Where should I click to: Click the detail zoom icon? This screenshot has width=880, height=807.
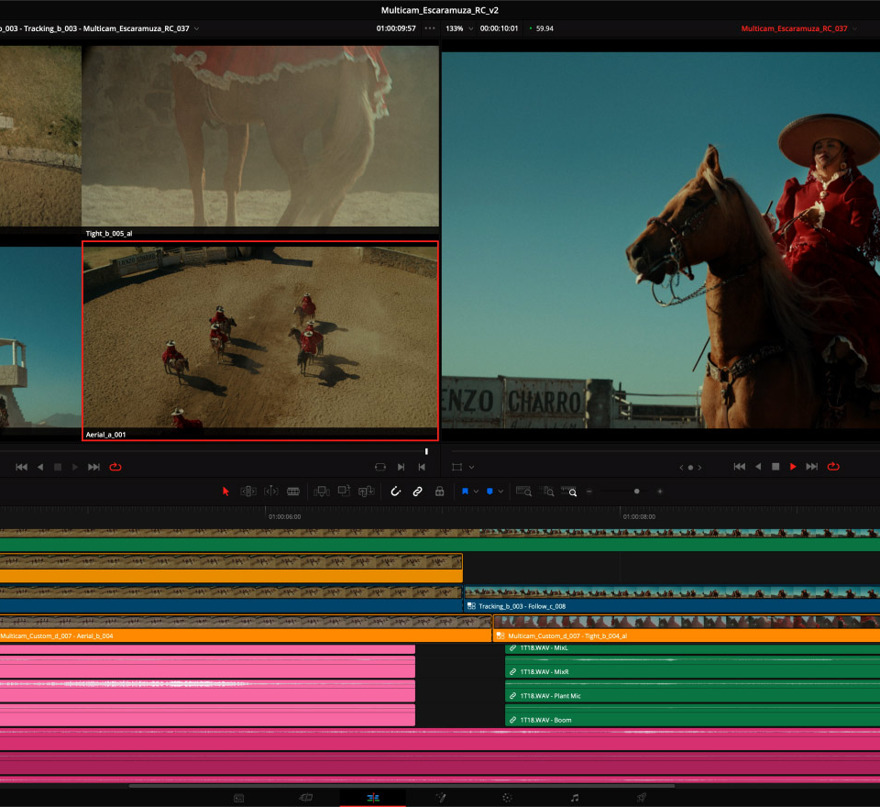click(546, 492)
